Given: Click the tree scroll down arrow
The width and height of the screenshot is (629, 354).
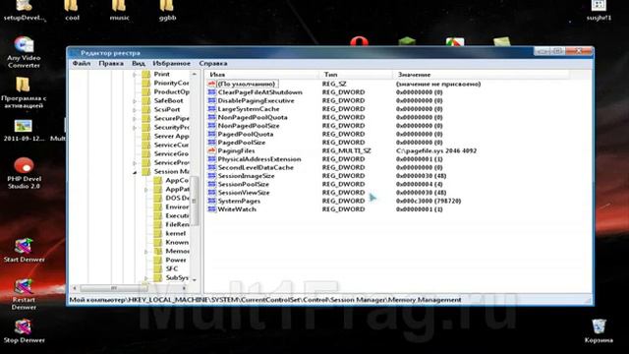Looking at the screenshot, I should [195, 279].
